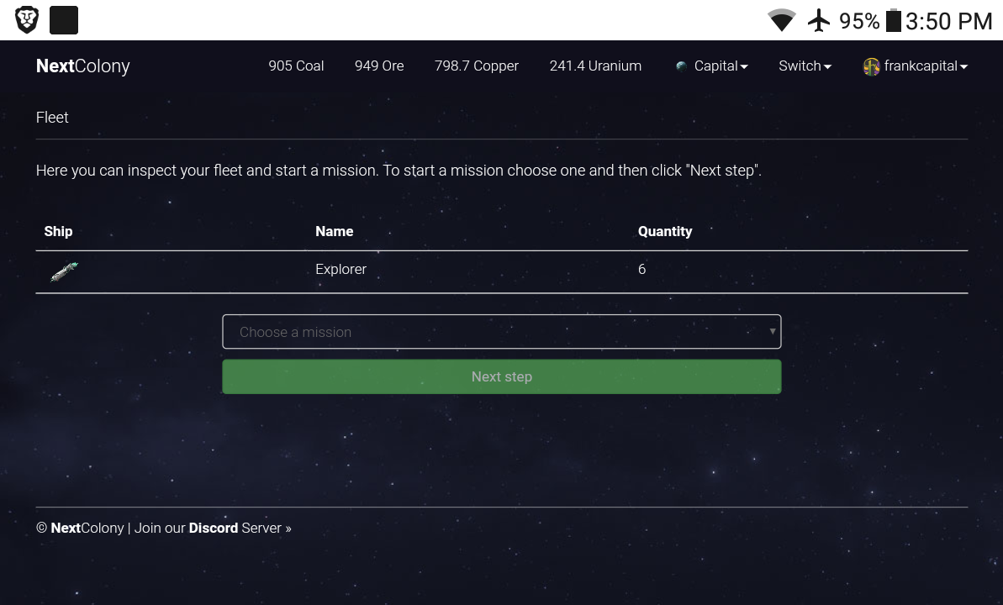Select the 798.7 Copper resource
Image resolution: width=1003 pixels, height=605 pixels.
click(476, 66)
